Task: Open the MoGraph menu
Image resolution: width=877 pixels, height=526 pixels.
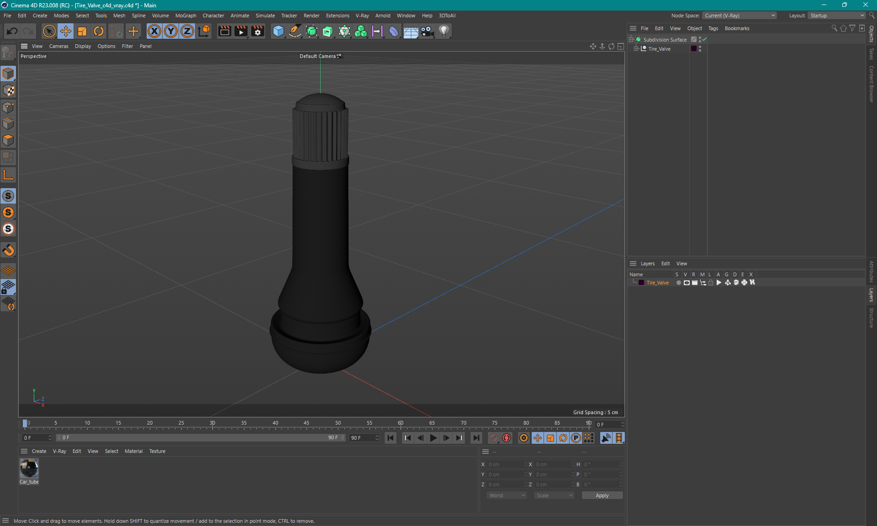Action: (185, 16)
